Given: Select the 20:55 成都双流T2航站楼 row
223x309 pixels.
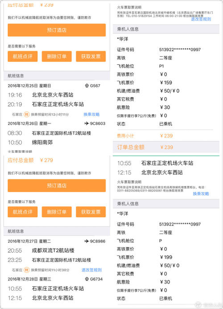Looking at the screenshot, I should point(41,251).
